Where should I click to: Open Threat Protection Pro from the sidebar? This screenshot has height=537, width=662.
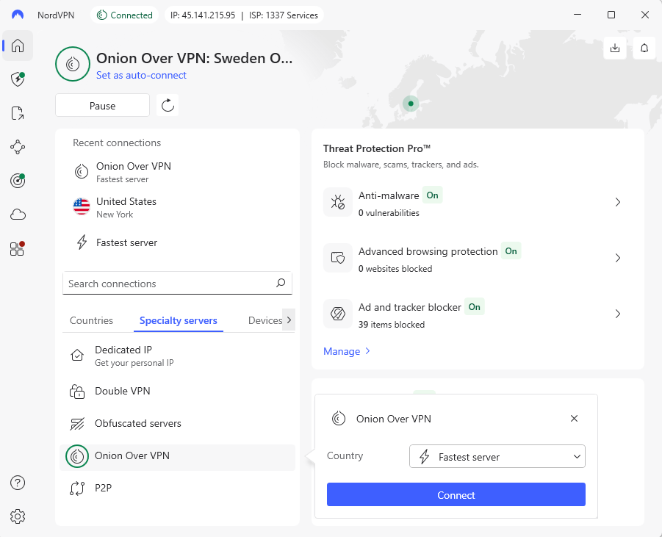point(17,79)
